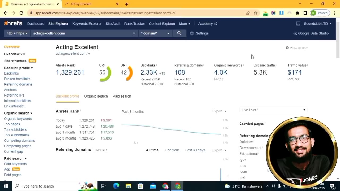This screenshot has width=340, height=191.
Task: Open Dashboard in top navigation
Action: click(36, 24)
